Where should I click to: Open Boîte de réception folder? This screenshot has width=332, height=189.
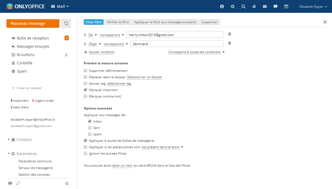point(33,38)
